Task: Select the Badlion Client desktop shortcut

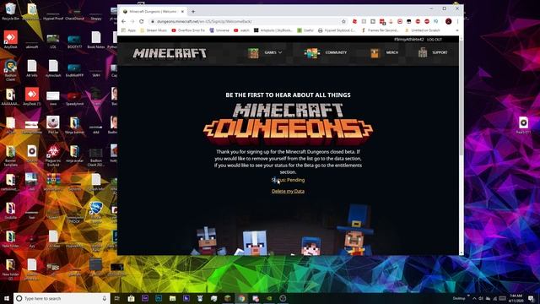Action: pos(11,70)
